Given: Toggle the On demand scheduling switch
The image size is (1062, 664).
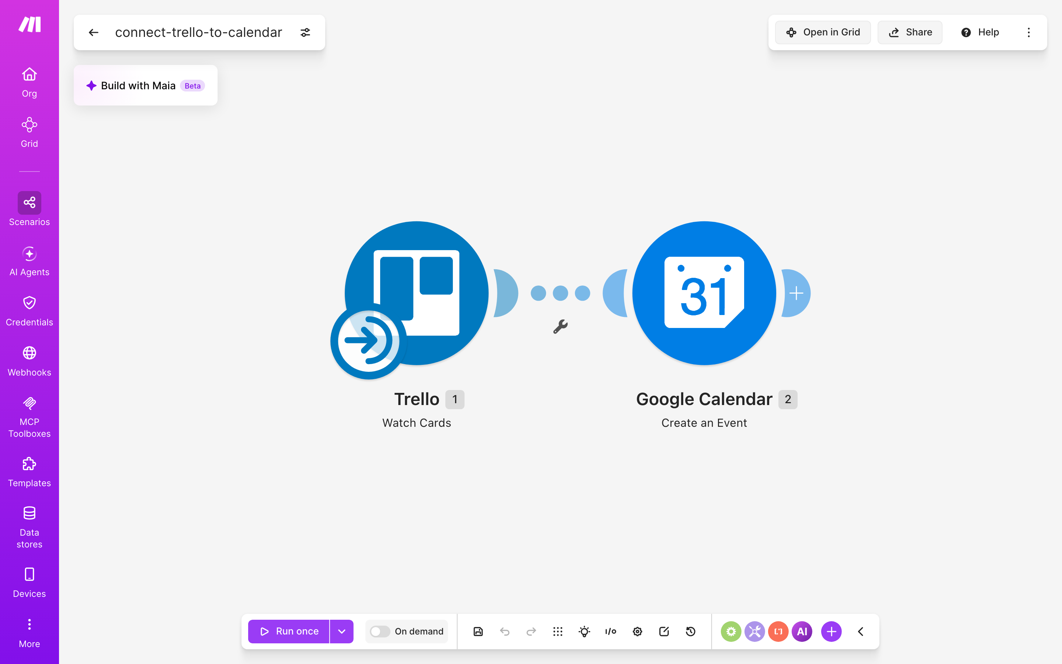Looking at the screenshot, I should (x=379, y=632).
